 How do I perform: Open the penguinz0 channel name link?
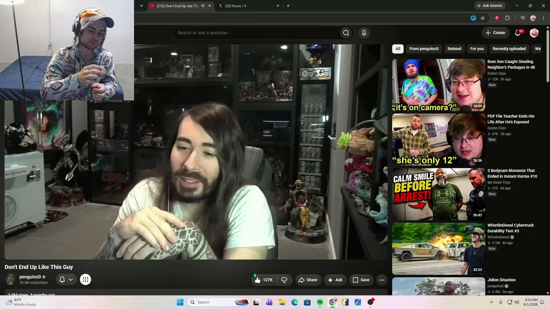[30, 277]
